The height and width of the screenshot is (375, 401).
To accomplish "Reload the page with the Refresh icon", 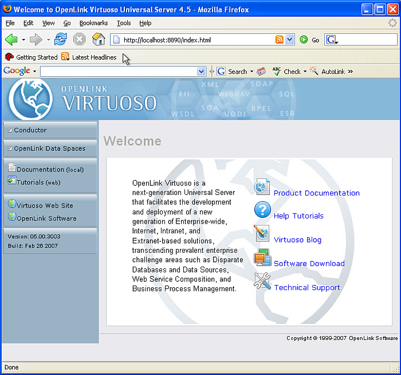I will 61,40.
